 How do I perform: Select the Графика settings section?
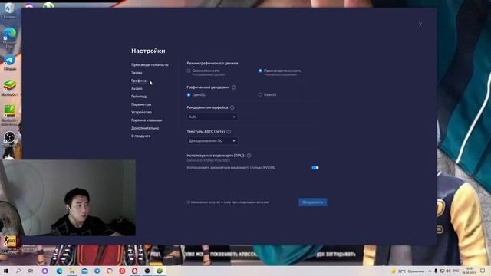(138, 80)
